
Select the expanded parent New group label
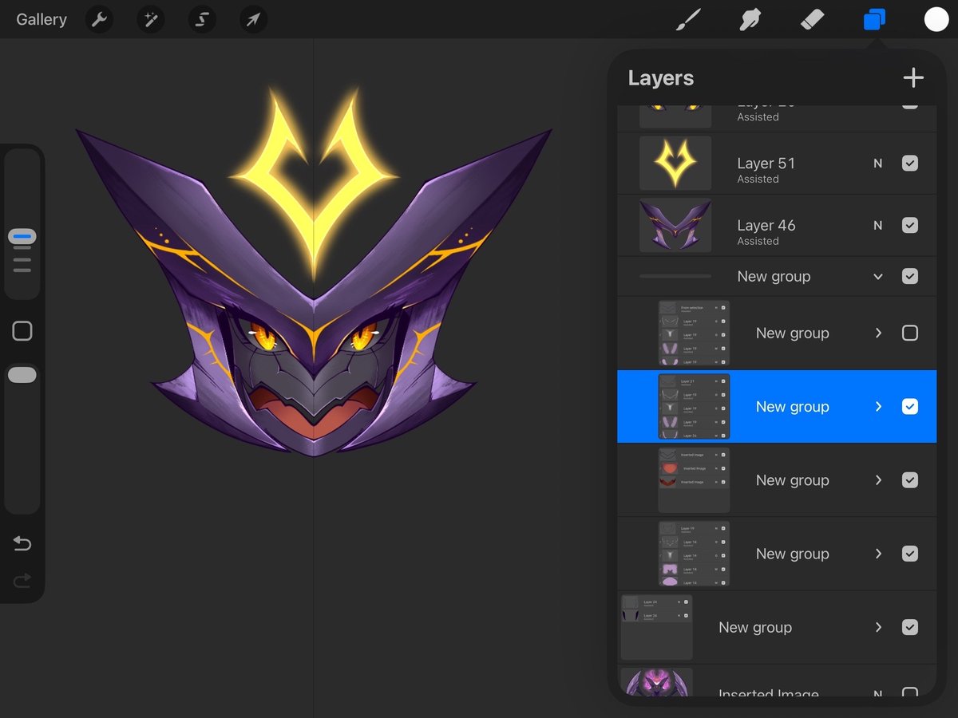[x=774, y=276]
